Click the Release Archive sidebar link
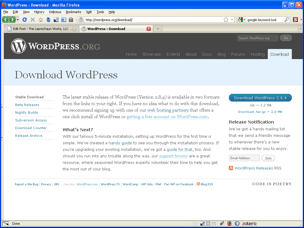304x228 pixels. (x=29, y=136)
